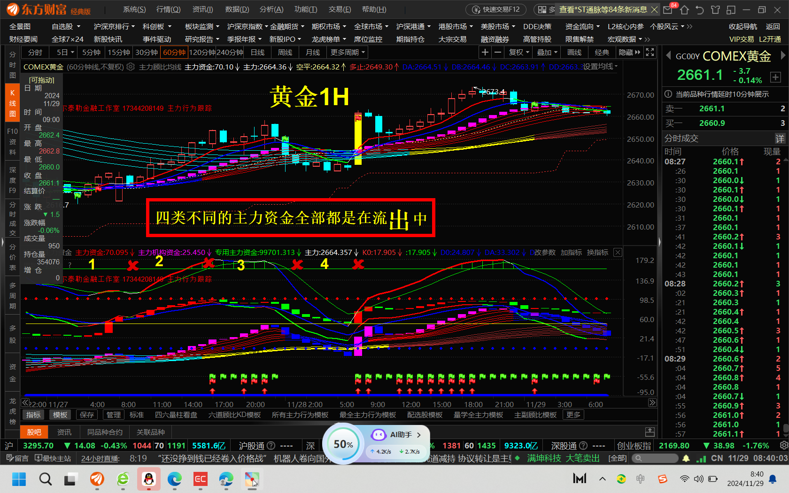This screenshot has height=493, width=789.
Task: Select K线图 sidebar view
Action: pyautogui.click(x=13, y=103)
